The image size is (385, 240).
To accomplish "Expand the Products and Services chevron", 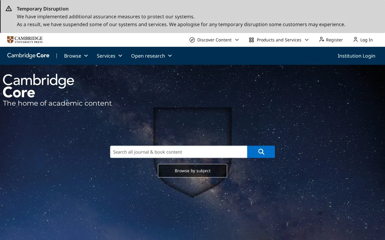I will (307, 40).
